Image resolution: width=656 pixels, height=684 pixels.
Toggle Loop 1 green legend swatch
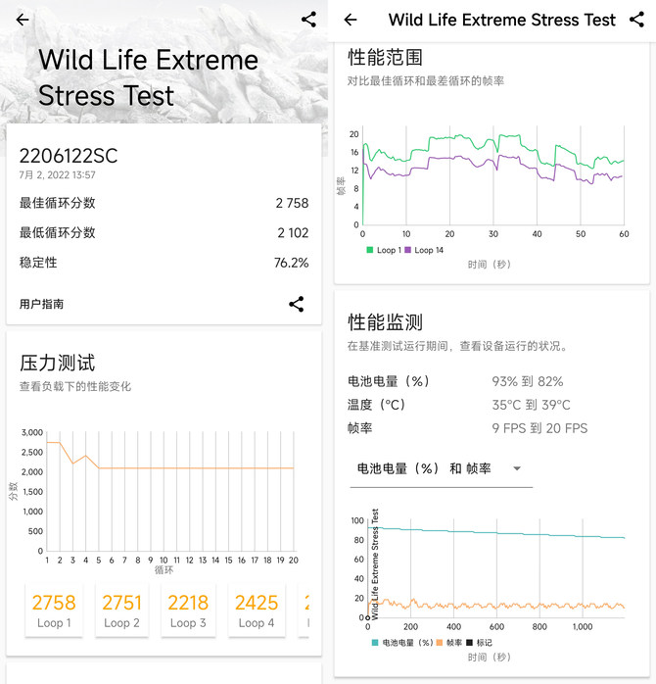pyautogui.click(x=370, y=250)
